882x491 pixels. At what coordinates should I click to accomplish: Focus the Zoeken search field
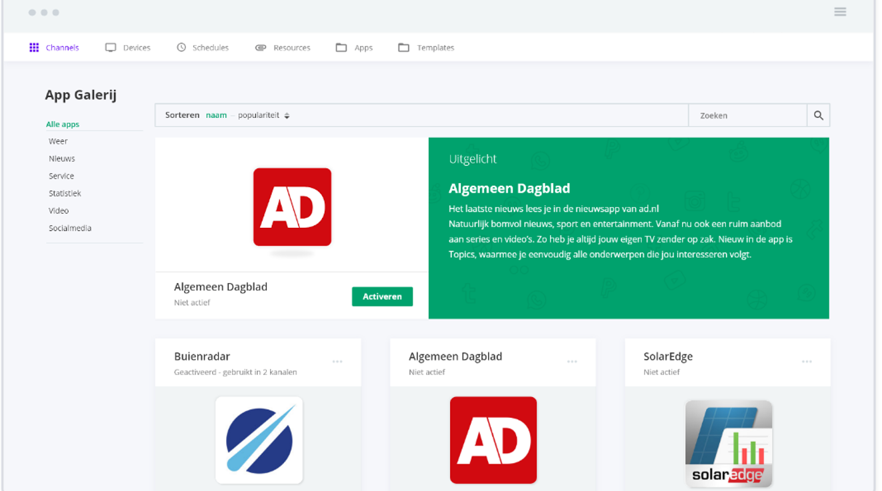pos(748,115)
